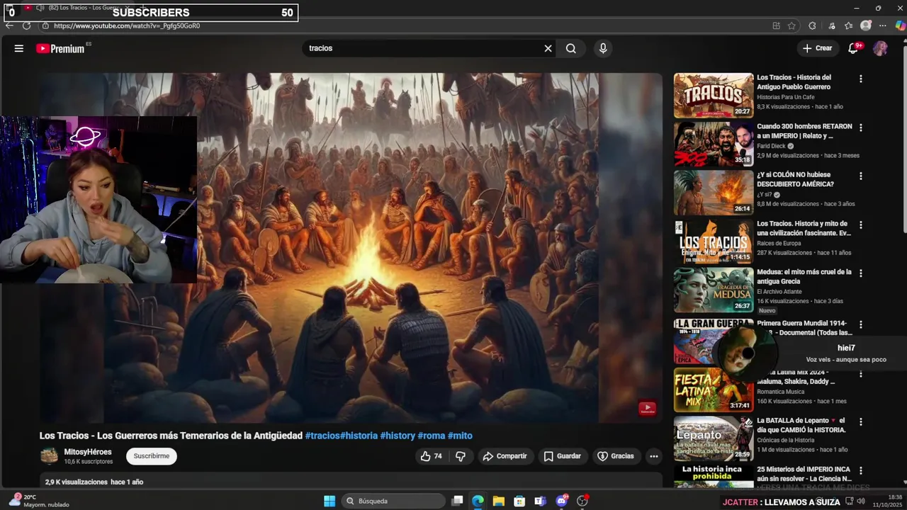Open File Explorer from the taskbar

[x=499, y=501]
